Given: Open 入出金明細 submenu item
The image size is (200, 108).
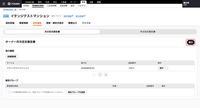Looking at the screenshot, I should pos(52,6).
